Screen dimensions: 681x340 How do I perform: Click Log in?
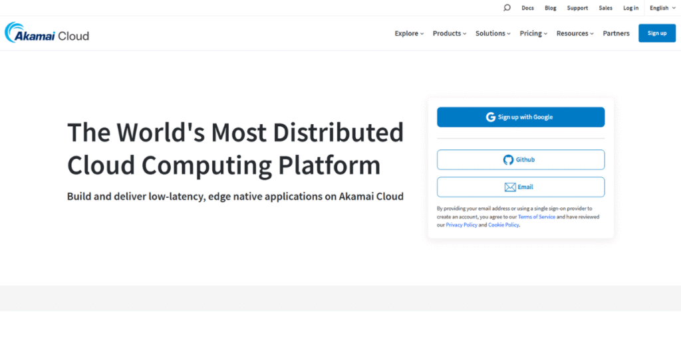[630, 8]
